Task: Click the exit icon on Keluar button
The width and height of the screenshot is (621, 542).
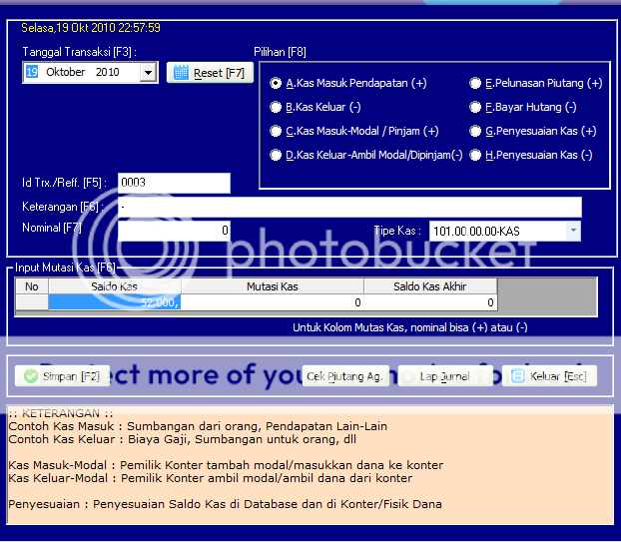Action: pos(517,375)
